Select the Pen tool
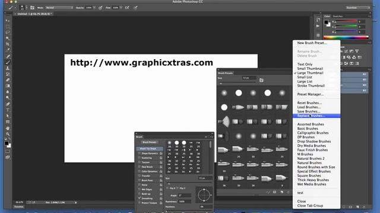The image size is (380, 213). pyautogui.click(x=8, y=104)
